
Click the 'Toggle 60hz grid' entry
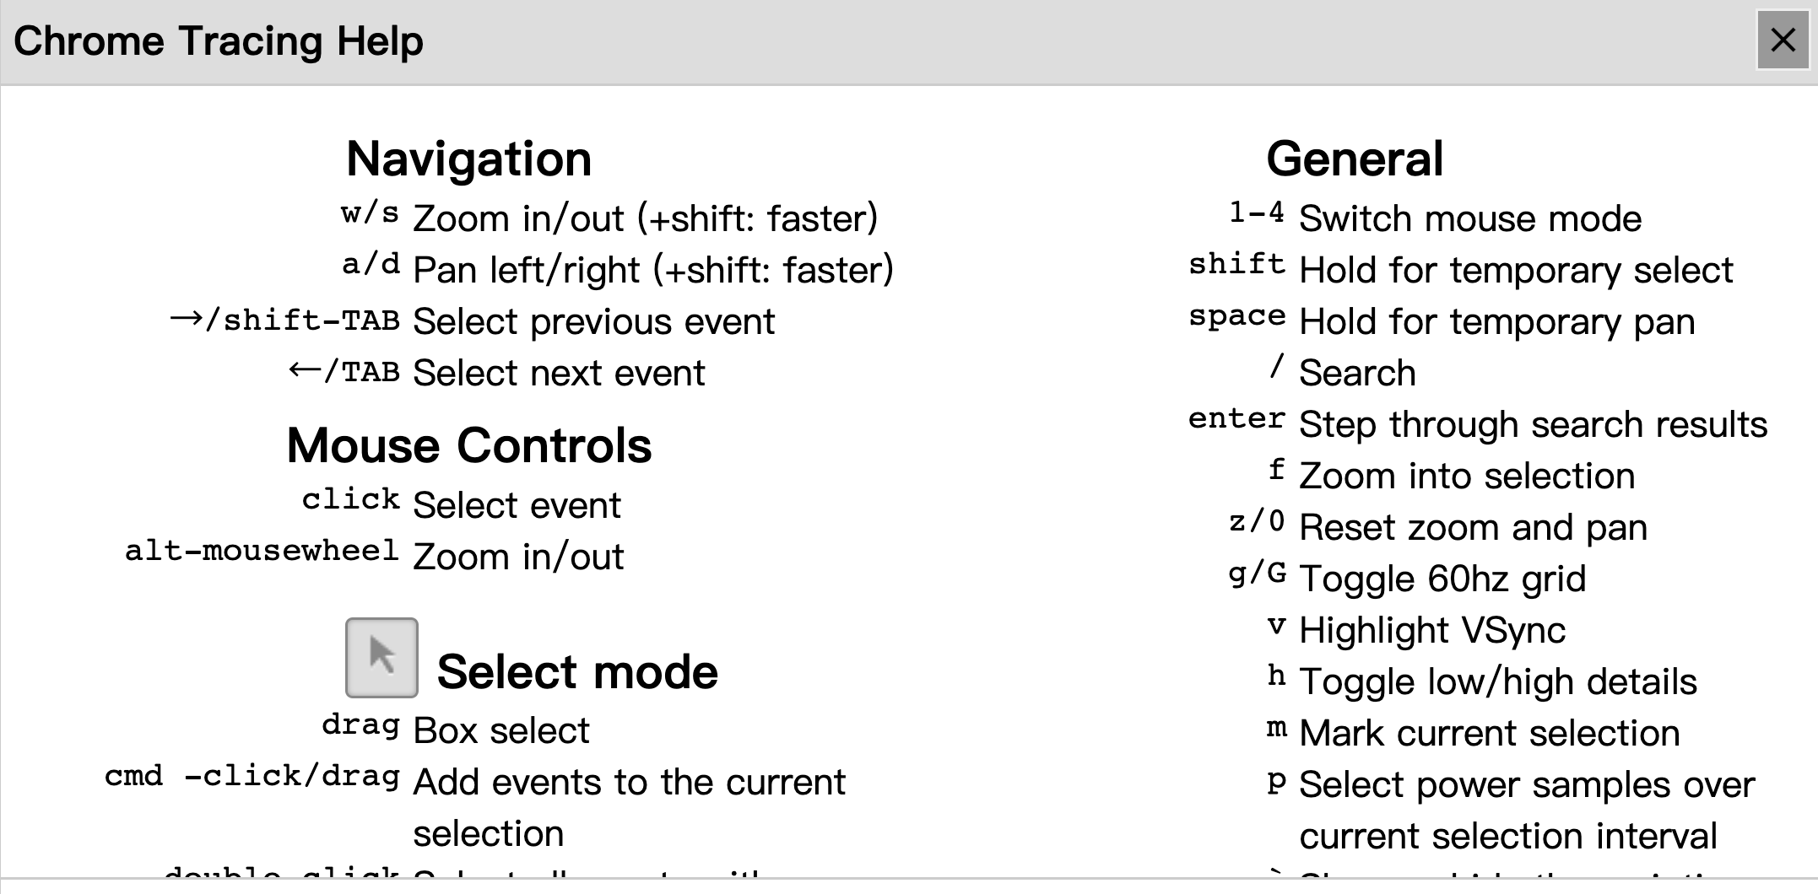coord(1442,579)
